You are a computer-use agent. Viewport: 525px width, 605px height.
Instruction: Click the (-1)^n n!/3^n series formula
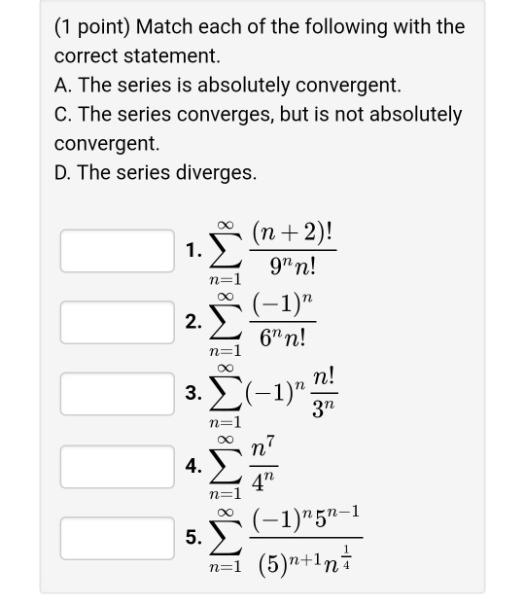(x=273, y=396)
